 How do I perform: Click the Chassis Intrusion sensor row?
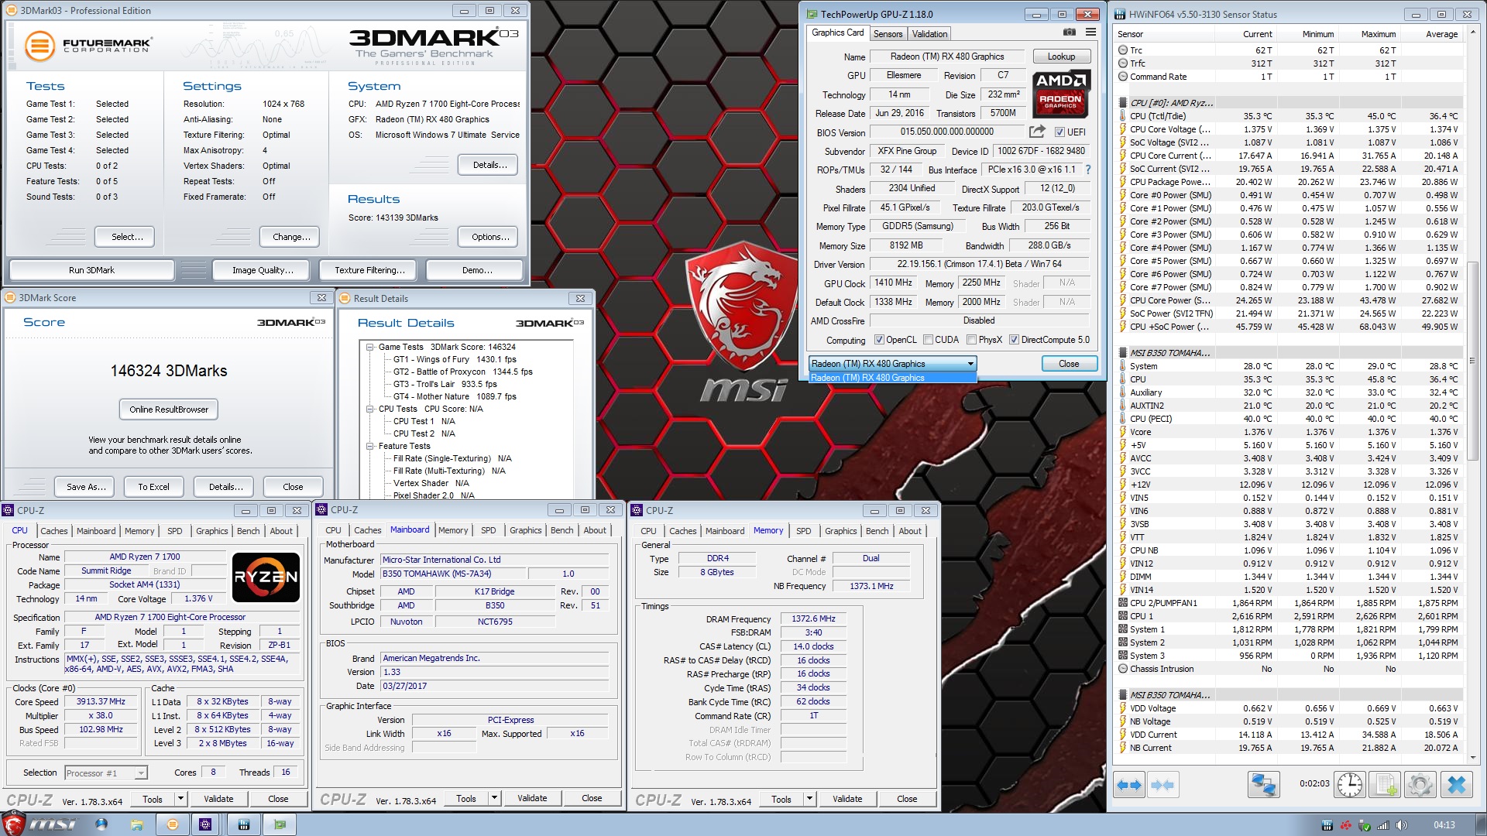point(1290,669)
